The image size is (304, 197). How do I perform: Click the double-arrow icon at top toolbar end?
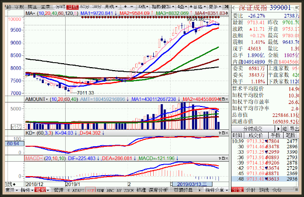(226, 7)
